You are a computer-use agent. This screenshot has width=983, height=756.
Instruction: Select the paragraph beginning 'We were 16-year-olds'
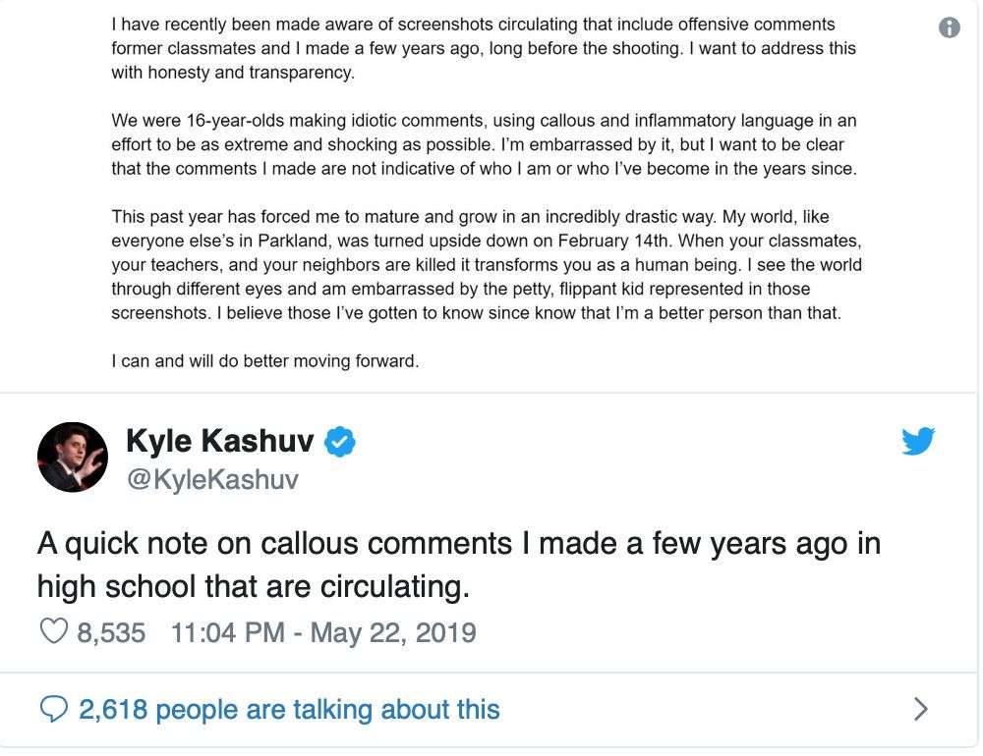484,144
